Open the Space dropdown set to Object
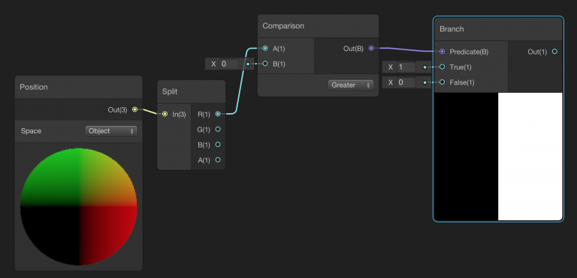 tap(110, 131)
